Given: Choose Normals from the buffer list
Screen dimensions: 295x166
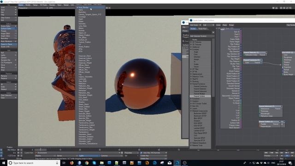Looking at the screenshot, I should tap(82, 30).
